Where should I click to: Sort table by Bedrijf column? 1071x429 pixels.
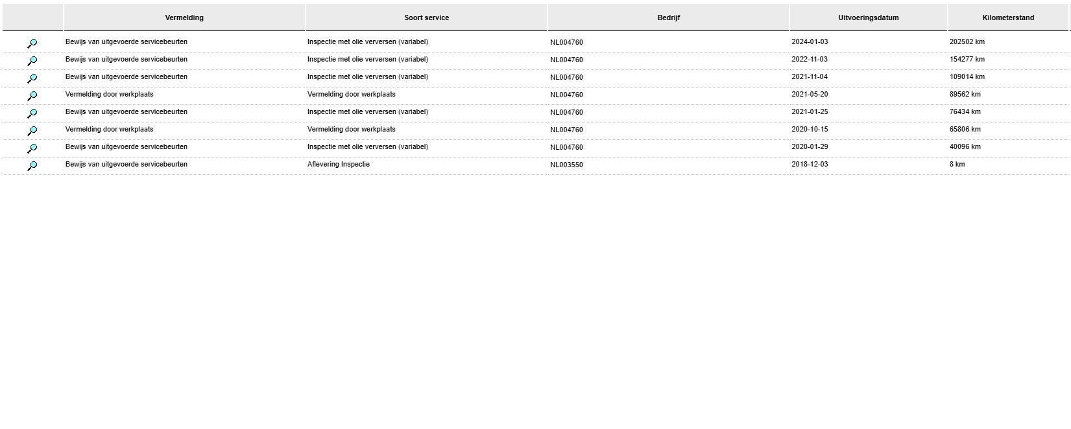[x=668, y=18]
